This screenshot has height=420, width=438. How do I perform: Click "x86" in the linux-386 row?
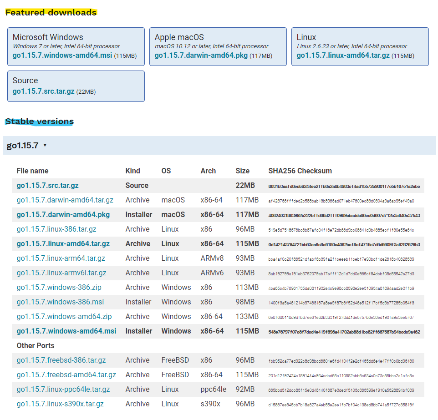(206, 229)
